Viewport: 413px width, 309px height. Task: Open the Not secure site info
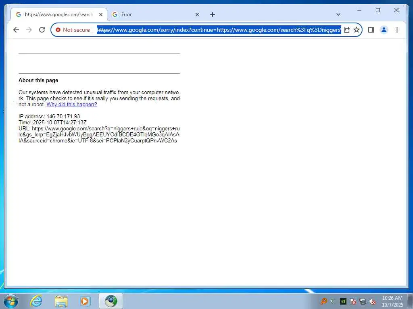(73, 30)
